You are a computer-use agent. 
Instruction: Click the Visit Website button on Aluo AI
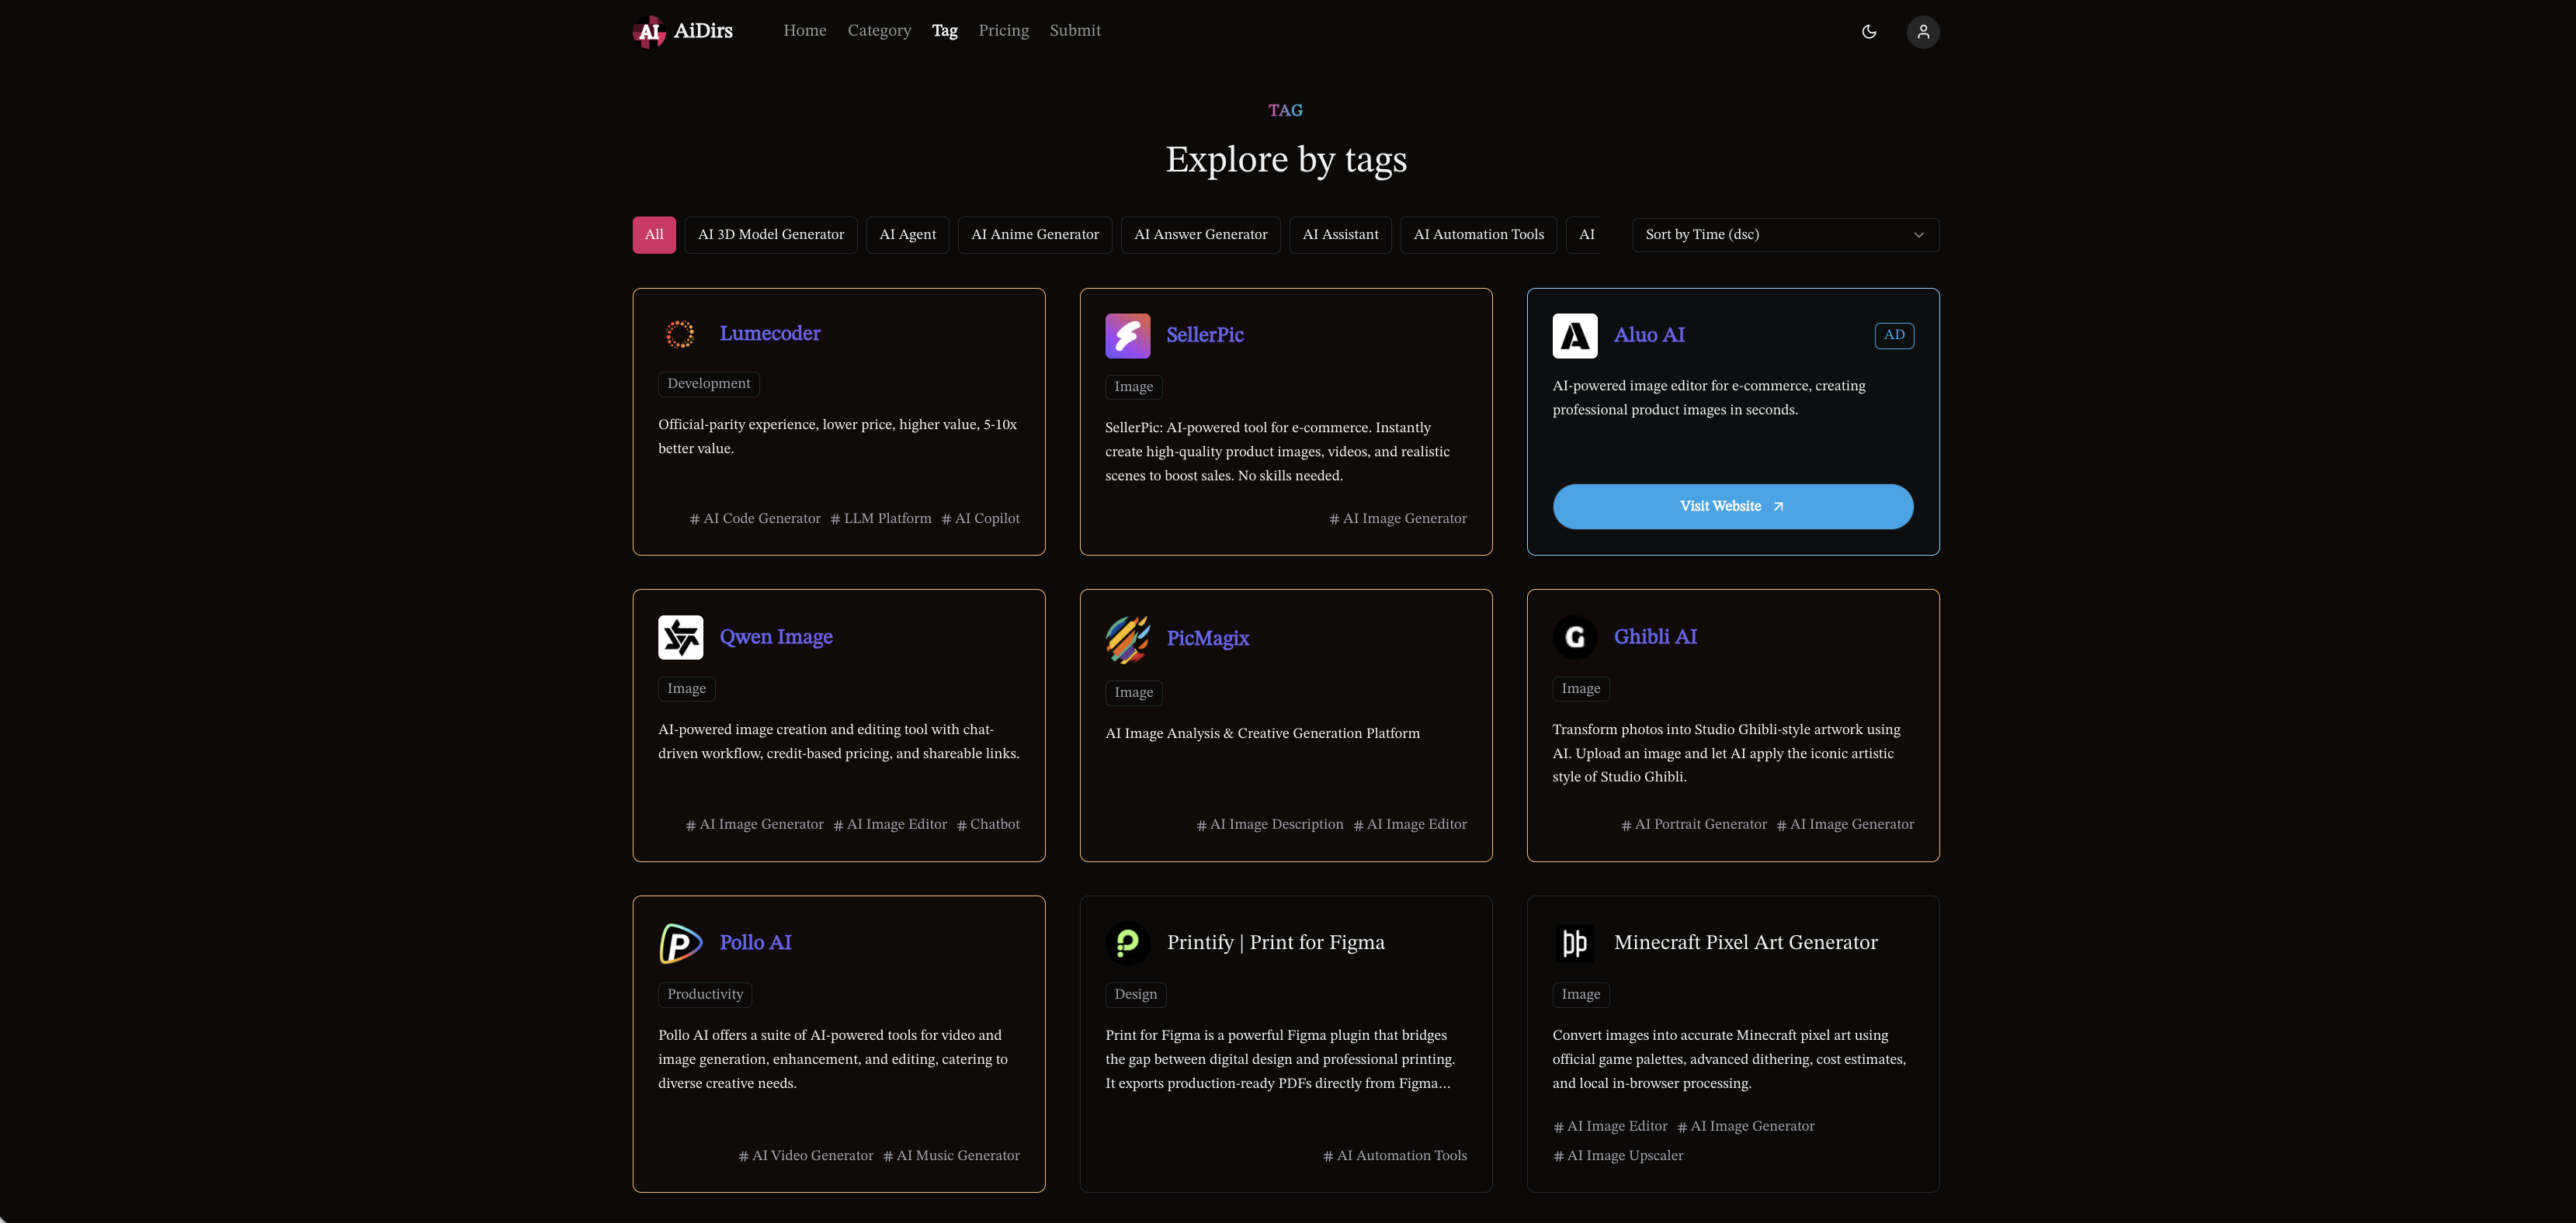click(x=1732, y=506)
